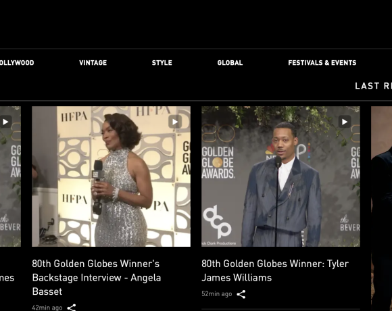Viewport: 392px width, 311px height.
Task: Open the Tyler James Williams video thumbnail
Action: coord(280,176)
